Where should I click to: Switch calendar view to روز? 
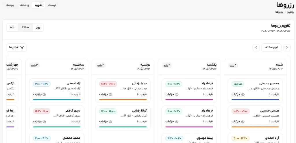tap(38, 27)
